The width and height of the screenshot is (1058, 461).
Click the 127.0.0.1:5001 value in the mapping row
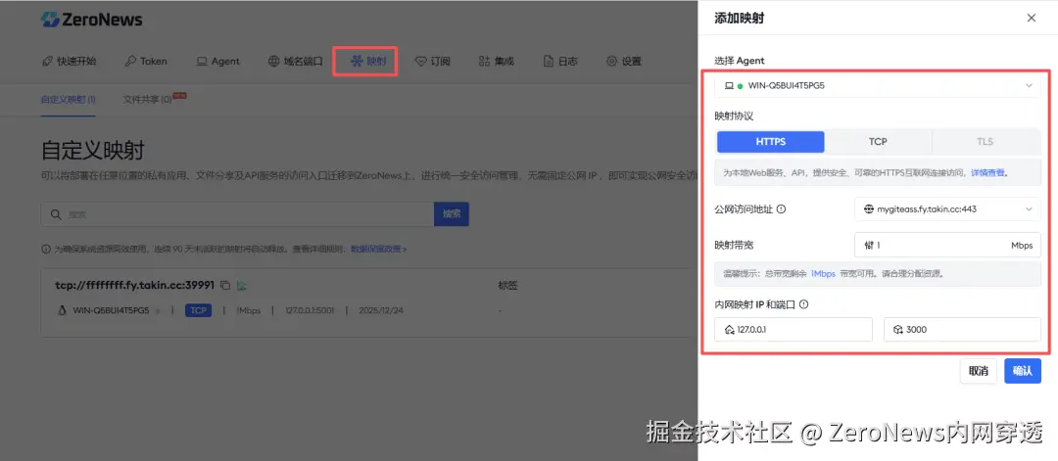309,310
